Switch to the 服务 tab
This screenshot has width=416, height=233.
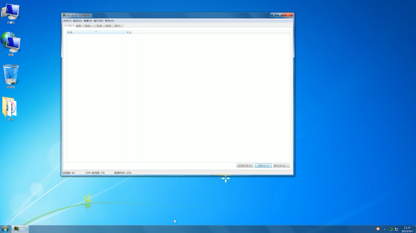(x=90, y=26)
